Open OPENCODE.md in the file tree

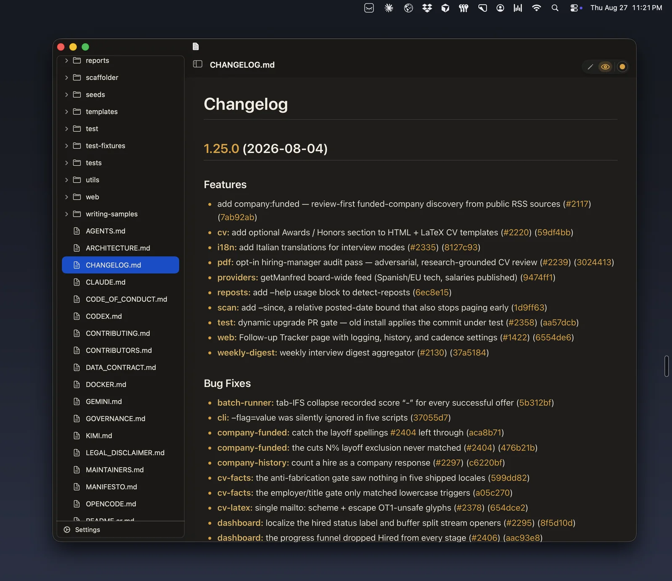[x=121, y=504]
